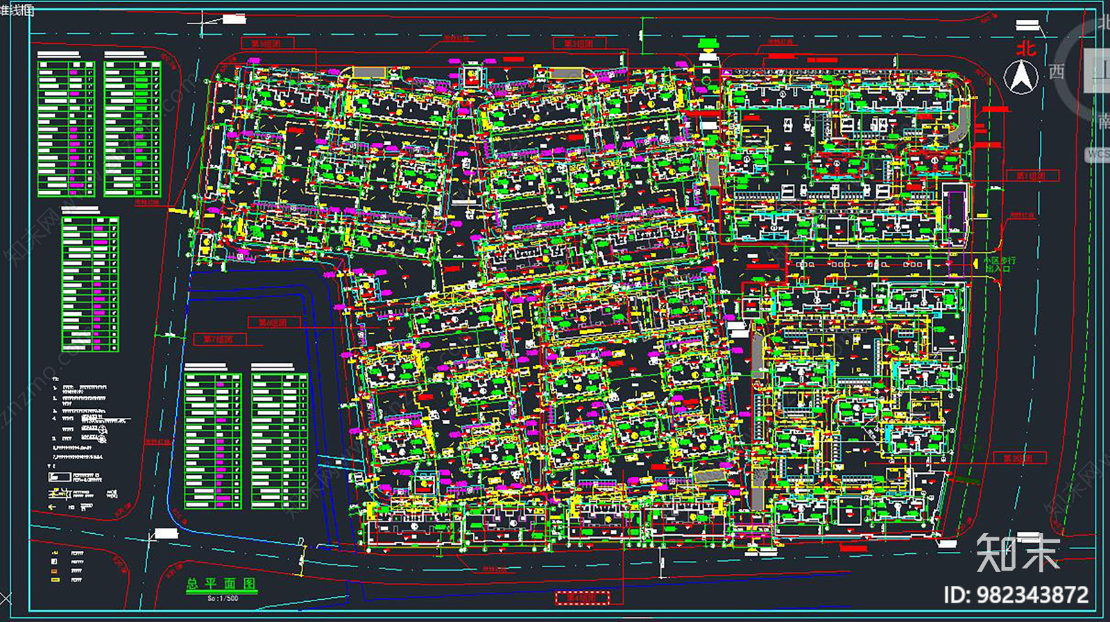Select the green 总平面图 drawing title
This screenshot has width=1110, height=622.
[221, 584]
